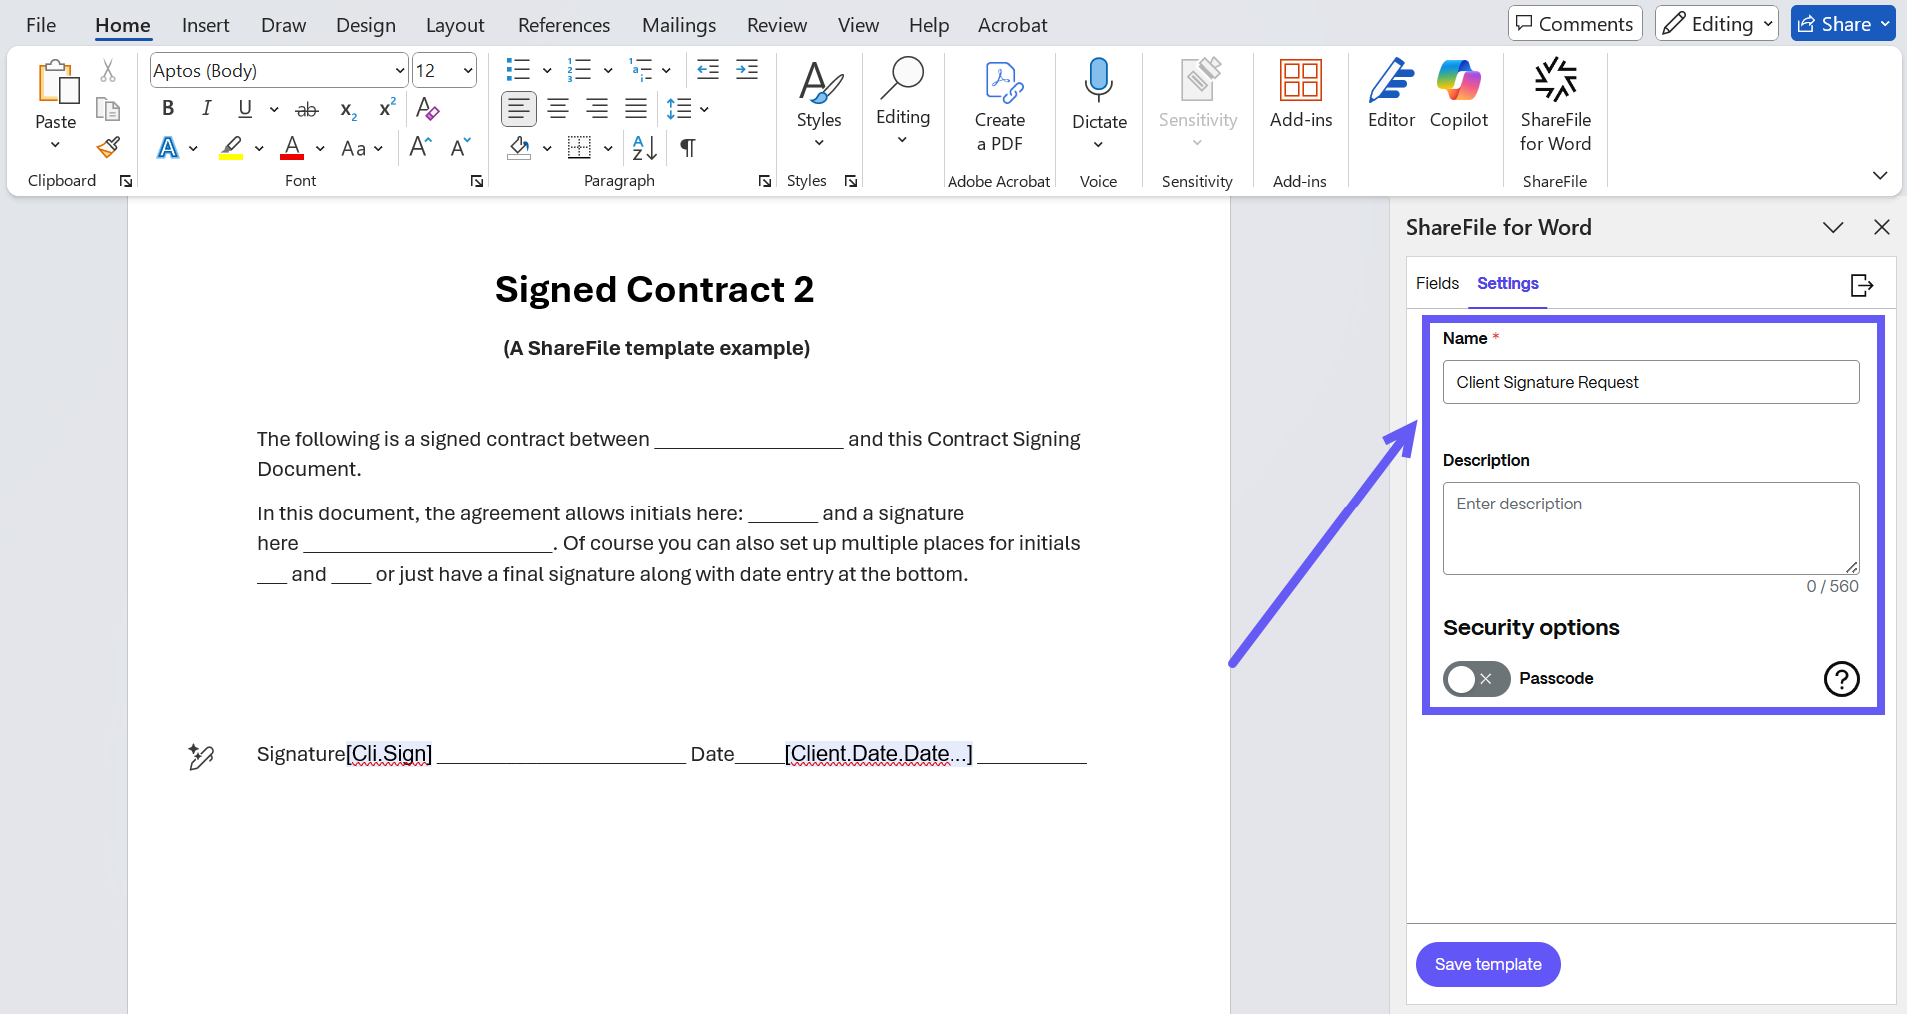The height and width of the screenshot is (1014, 1907).
Task: Open ShareFile for Word add-in
Action: click(x=1554, y=105)
